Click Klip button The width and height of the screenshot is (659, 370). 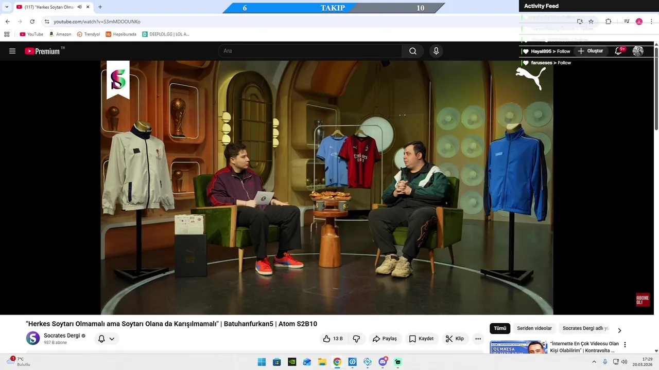(x=455, y=339)
